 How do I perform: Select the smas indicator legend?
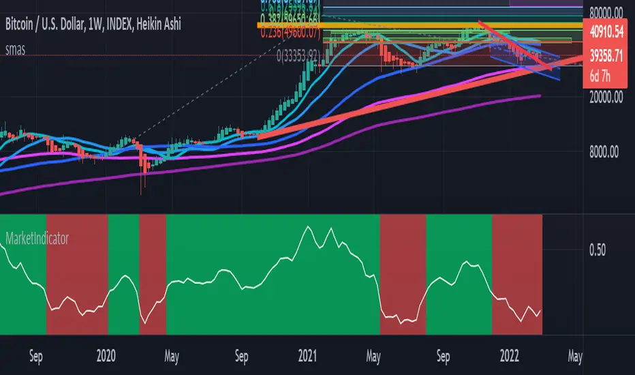click(16, 50)
